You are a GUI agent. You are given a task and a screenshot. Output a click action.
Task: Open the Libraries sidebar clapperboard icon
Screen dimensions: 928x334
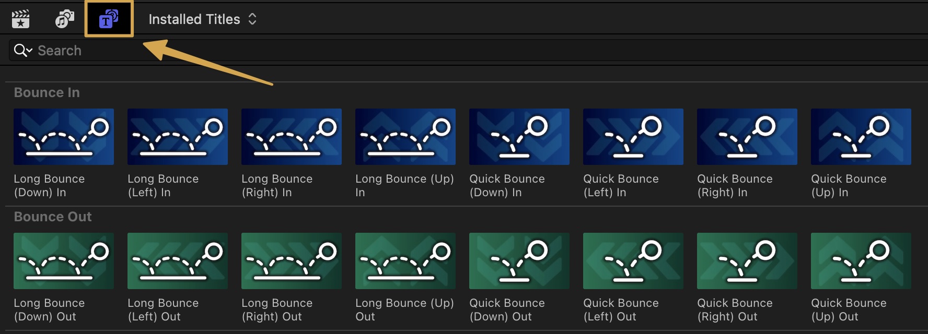click(20, 19)
